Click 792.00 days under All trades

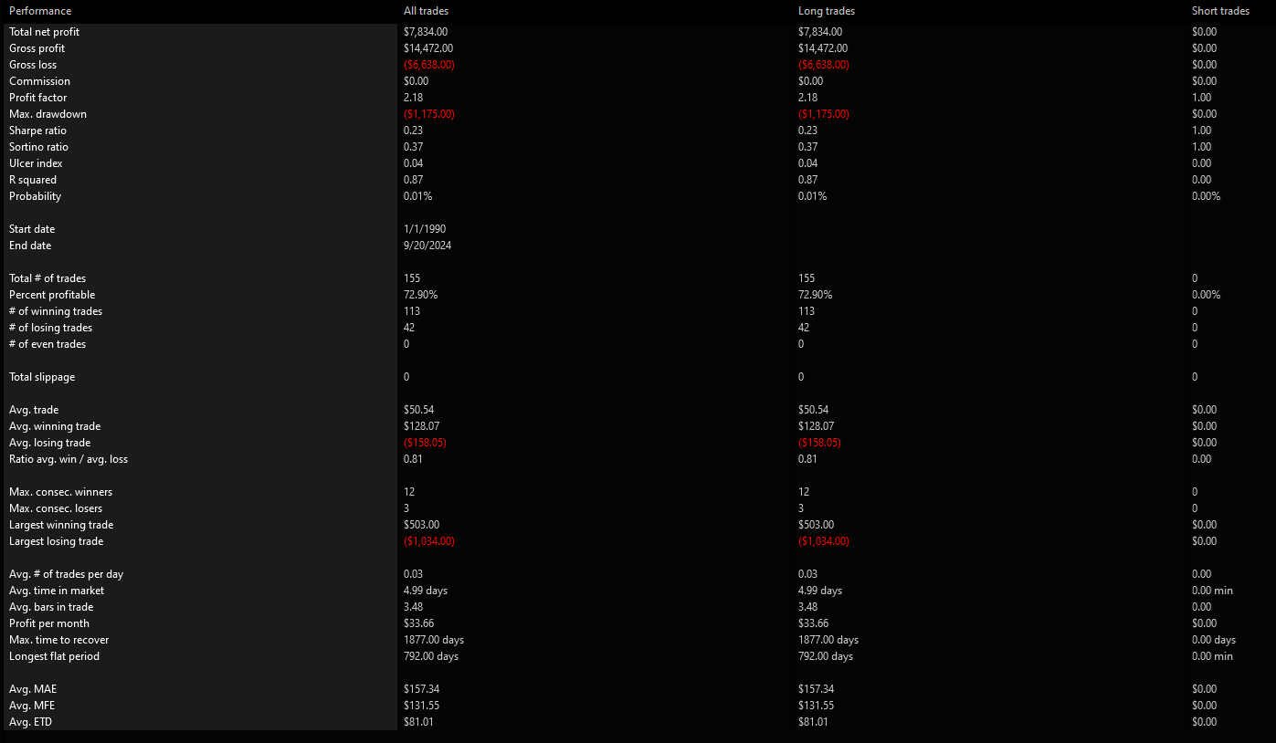click(431, 656)
